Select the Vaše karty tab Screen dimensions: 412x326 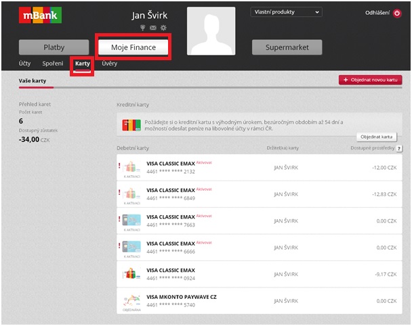[x=33, y=80]
